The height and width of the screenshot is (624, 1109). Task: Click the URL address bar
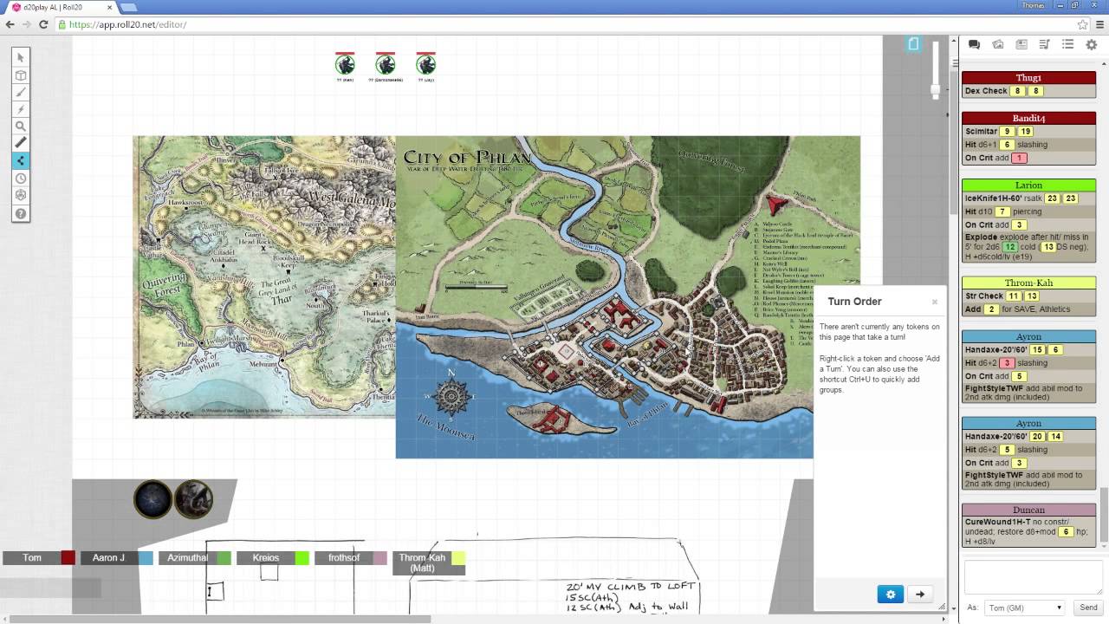[563, 24]
